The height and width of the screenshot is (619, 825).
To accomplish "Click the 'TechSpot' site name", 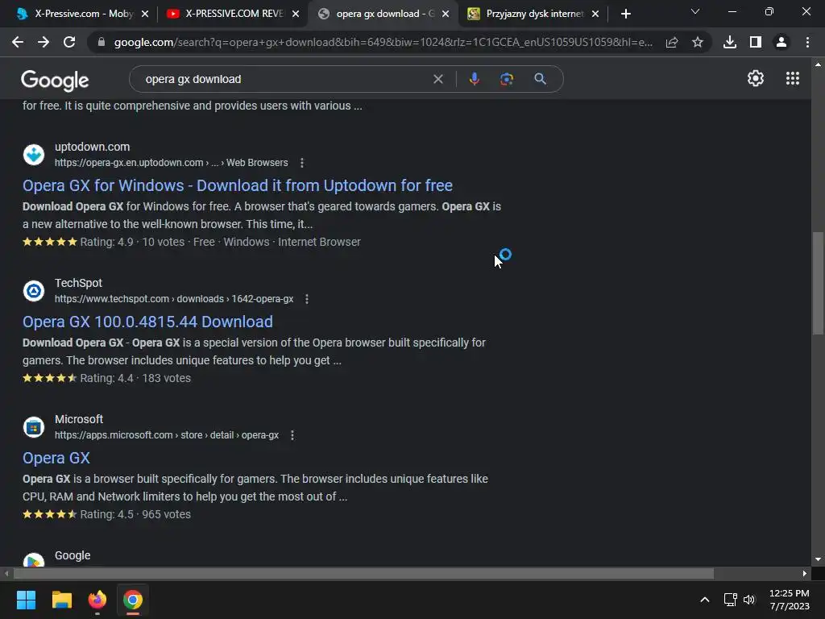I will pyautogui.click(x=78, y=283).
